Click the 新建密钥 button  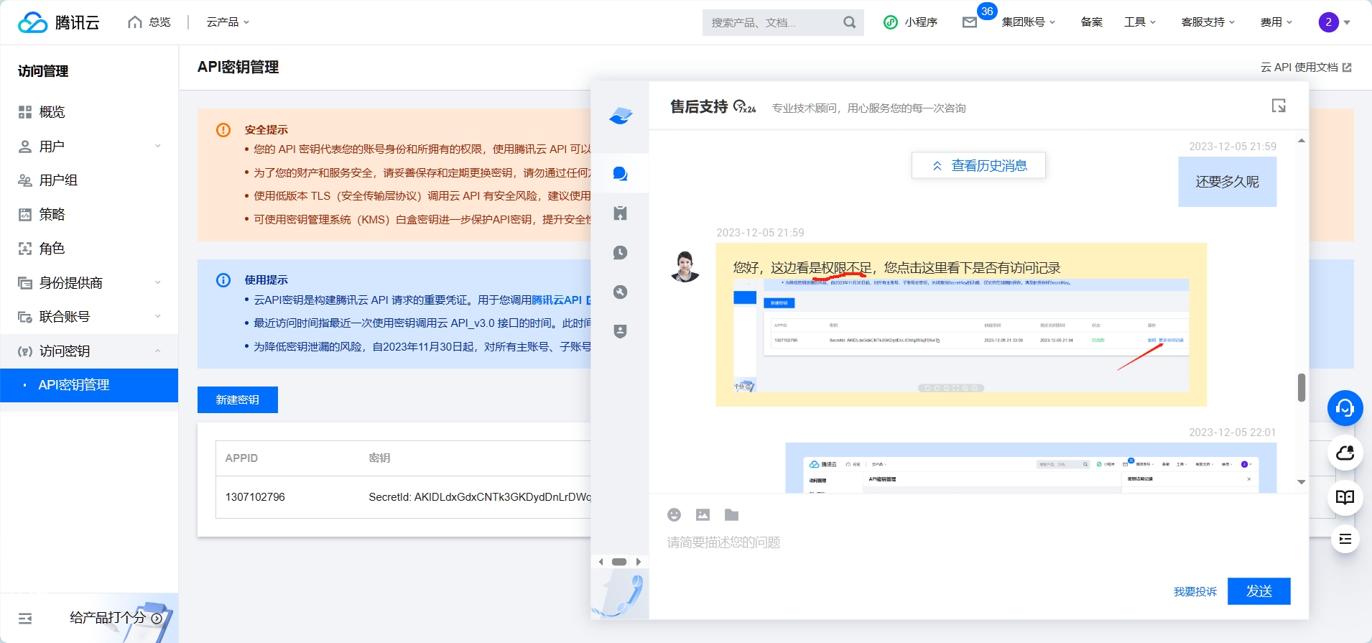coord(238,400)
